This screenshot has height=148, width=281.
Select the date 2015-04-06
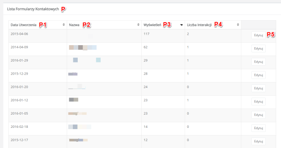click(x=19, y=34)
